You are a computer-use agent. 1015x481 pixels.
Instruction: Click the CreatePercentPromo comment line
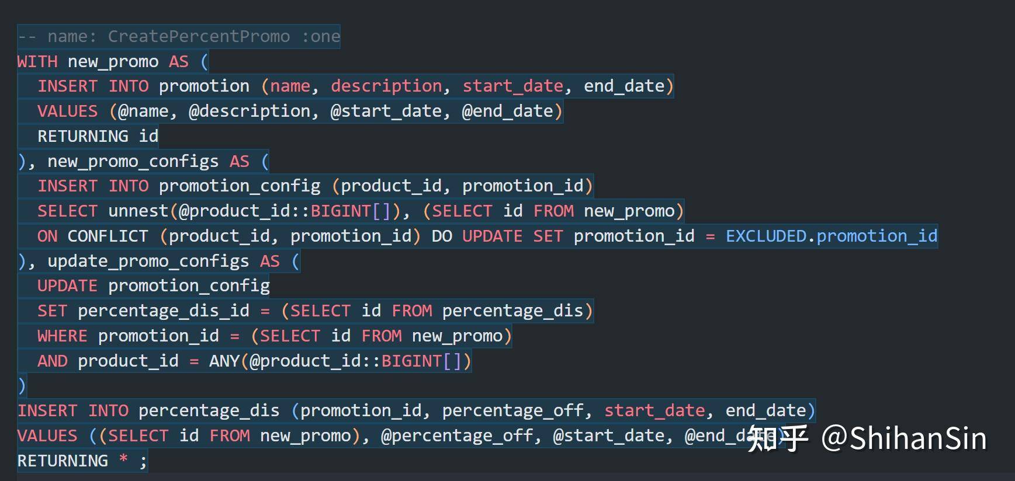click(x=178, y=36)
